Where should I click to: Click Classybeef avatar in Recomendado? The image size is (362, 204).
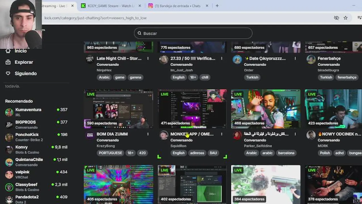coord(9,187)
